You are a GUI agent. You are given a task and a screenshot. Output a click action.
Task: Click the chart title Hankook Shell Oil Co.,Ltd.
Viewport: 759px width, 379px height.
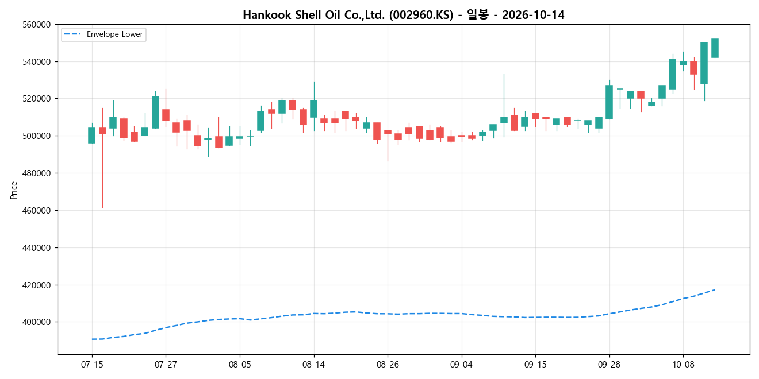pos(403,15)
